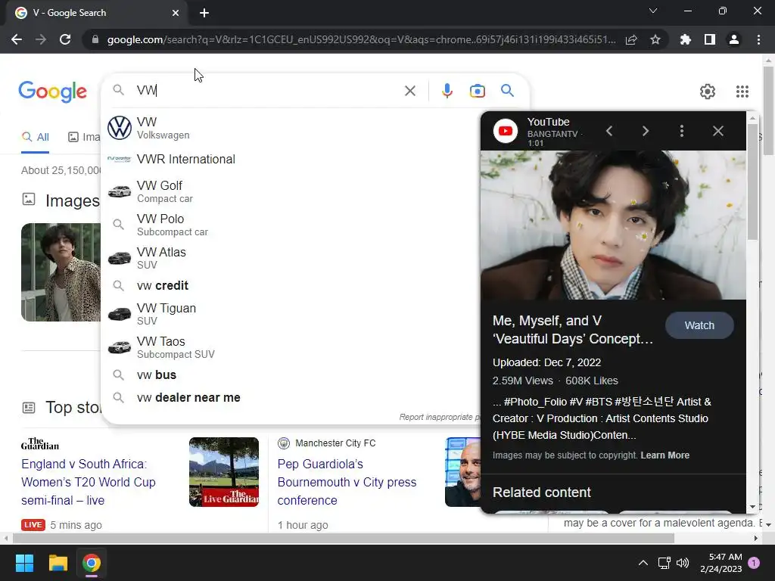Clear the search box with the X
Viewport: 775px width, 581px height.
coord(409,91)
